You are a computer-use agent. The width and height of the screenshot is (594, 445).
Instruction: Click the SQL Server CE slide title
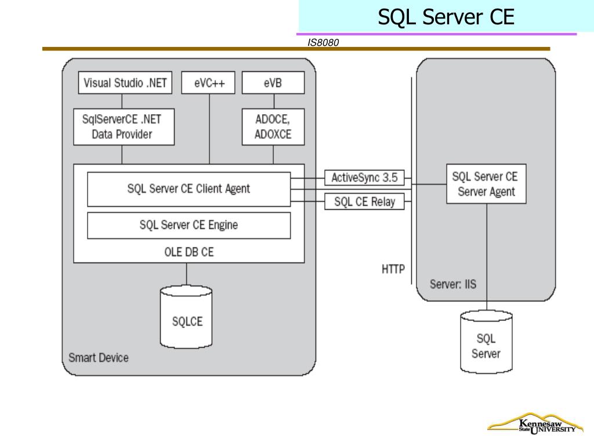tap(446, 17)
